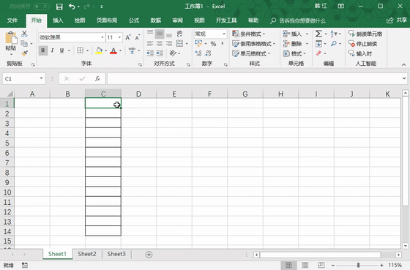Image resolution: width=410 pixels, height=270 pixels.
Task: Top-align the cell contents
Action: (x=150, y=34)
